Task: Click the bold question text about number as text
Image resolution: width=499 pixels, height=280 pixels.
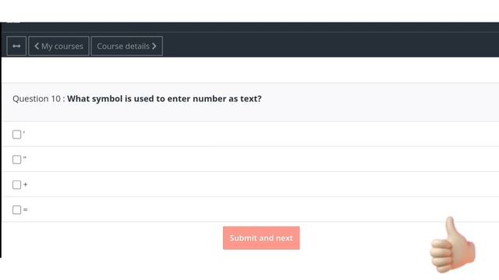Action: (165, 99)
